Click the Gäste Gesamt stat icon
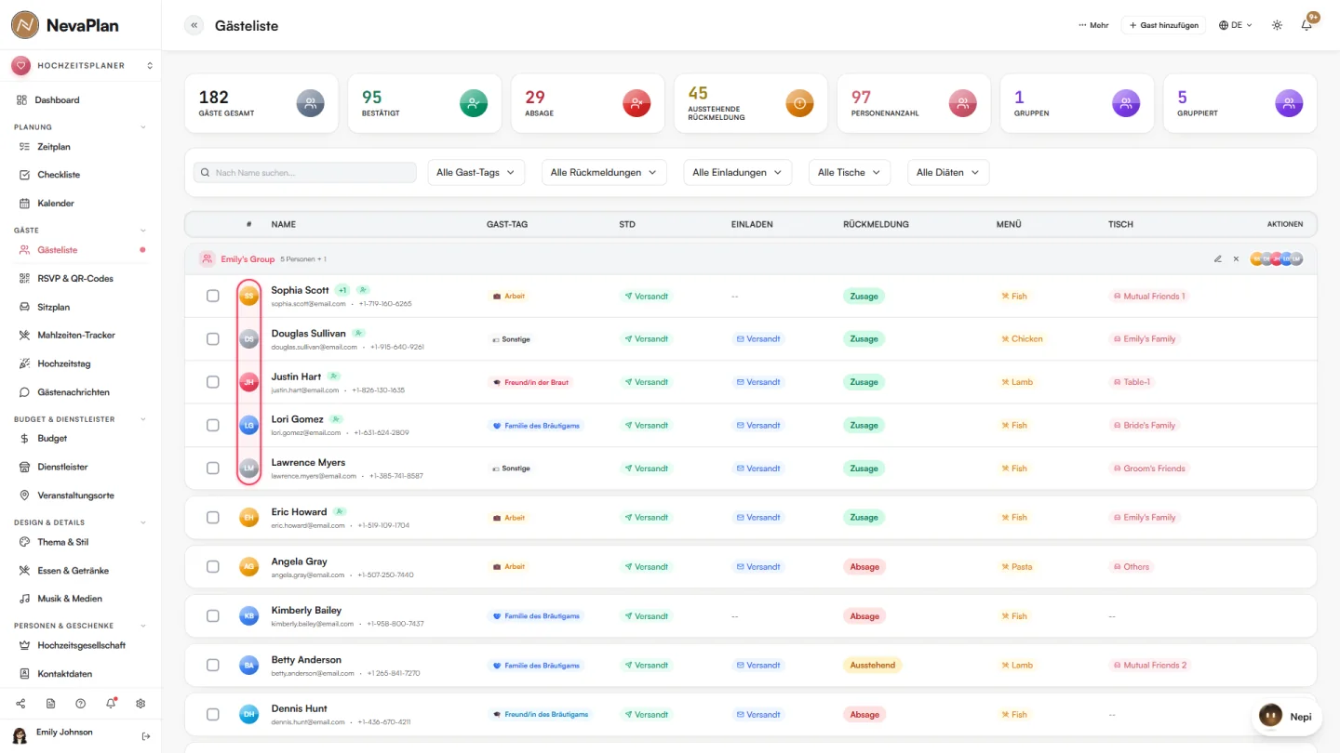 310,103
